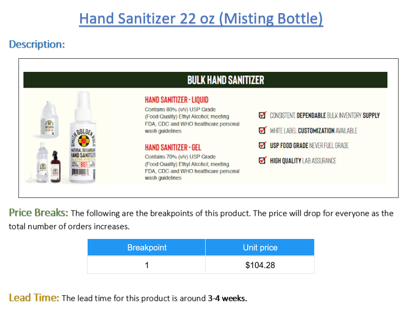Open the Hand Sanitizer 22 oz title link
408x310 pixels.
pyautogui.click(x=201, y=18)
